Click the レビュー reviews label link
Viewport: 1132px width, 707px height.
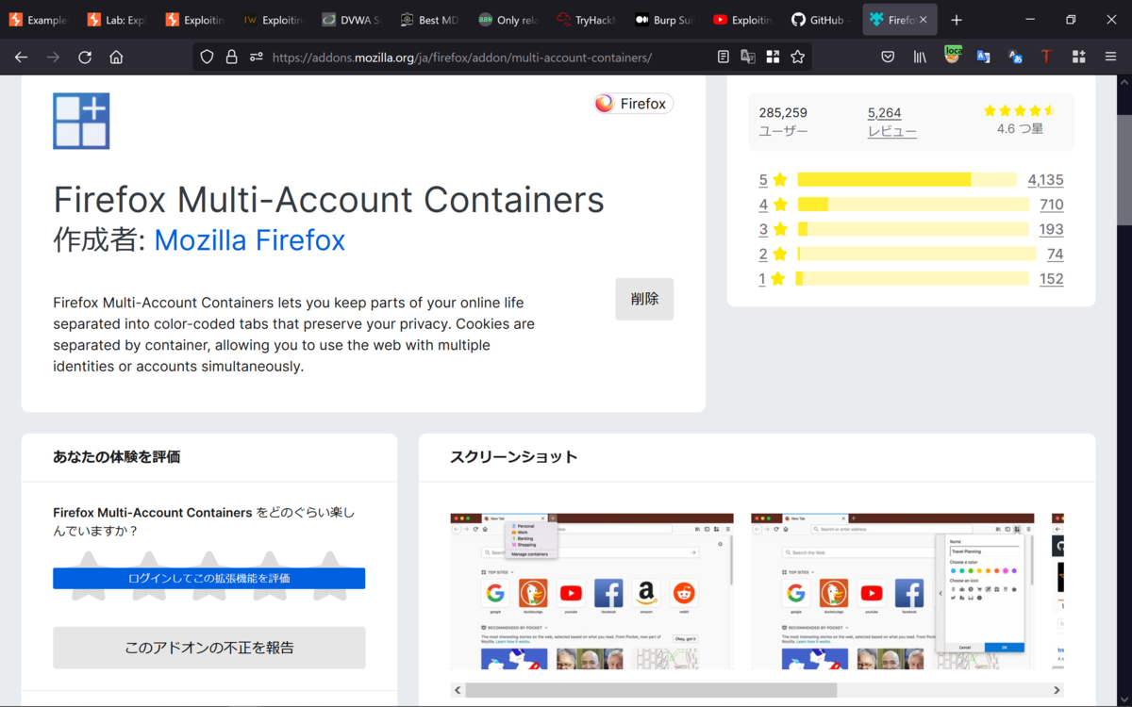(x=892, y=131)
